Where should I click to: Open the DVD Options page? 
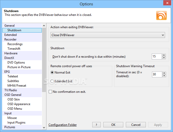22,63
